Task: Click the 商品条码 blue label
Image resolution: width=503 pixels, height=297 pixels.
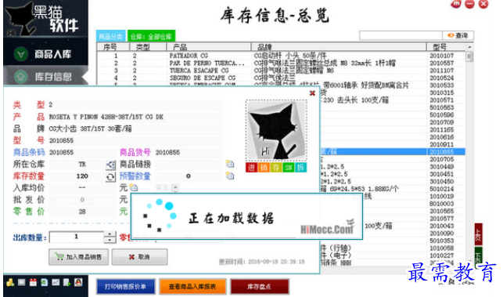Action: click(x=29, y=152)
